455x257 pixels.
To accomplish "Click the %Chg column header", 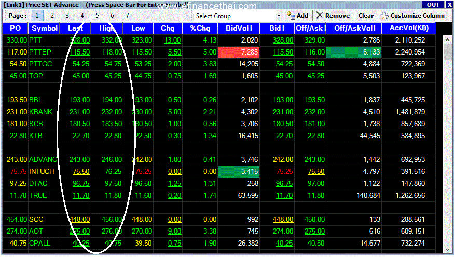I will coord(200,28).
